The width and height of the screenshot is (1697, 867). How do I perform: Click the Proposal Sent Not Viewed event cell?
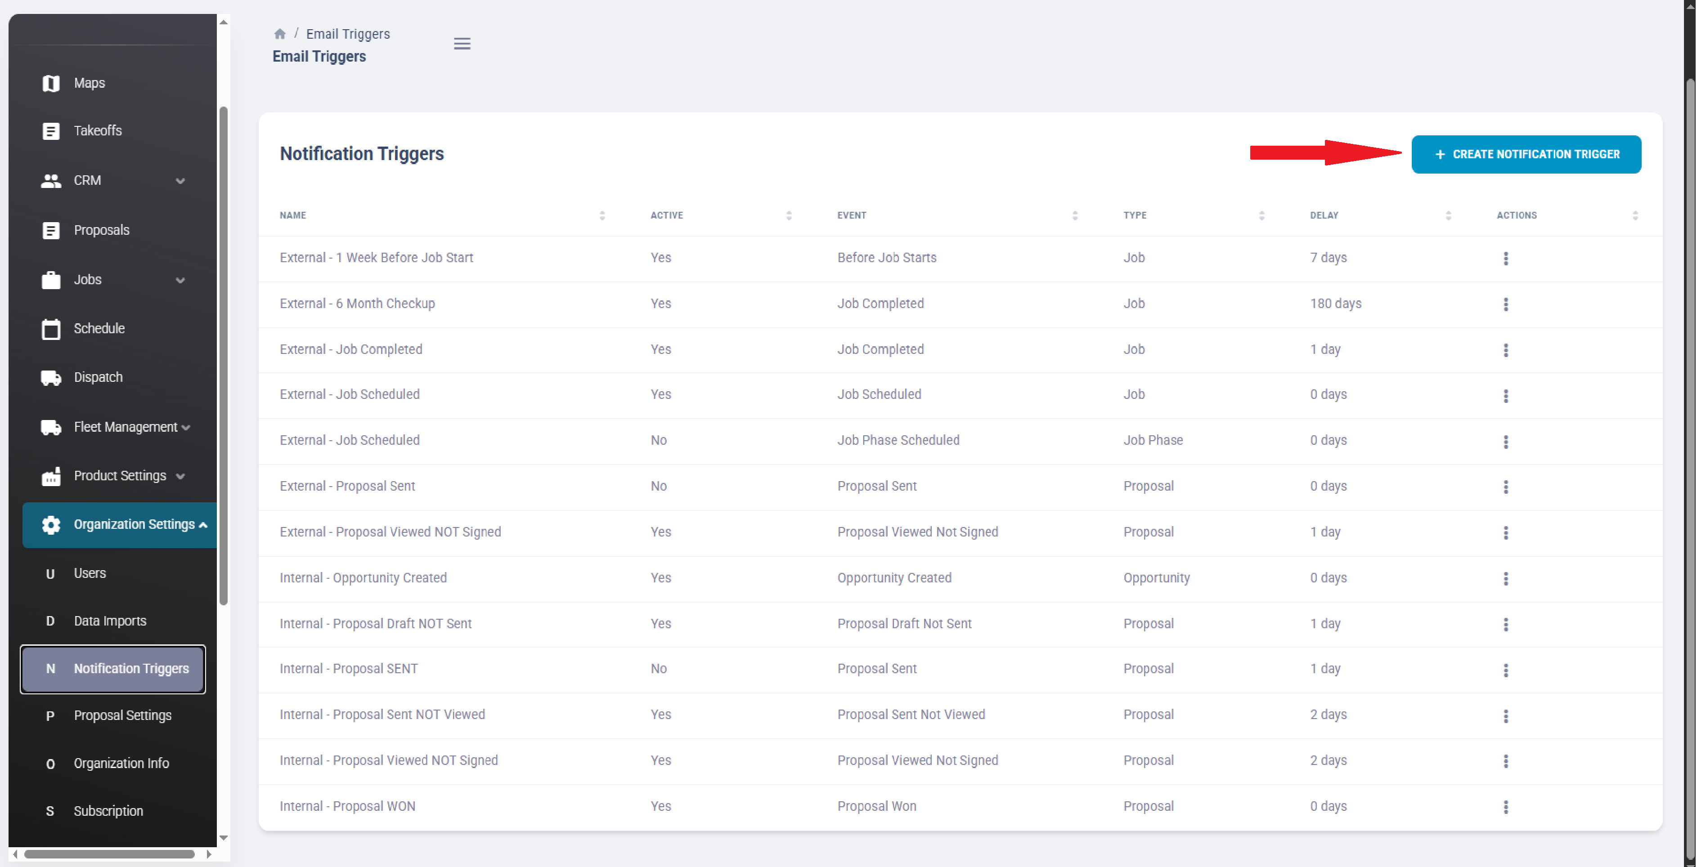click(911, 715)
